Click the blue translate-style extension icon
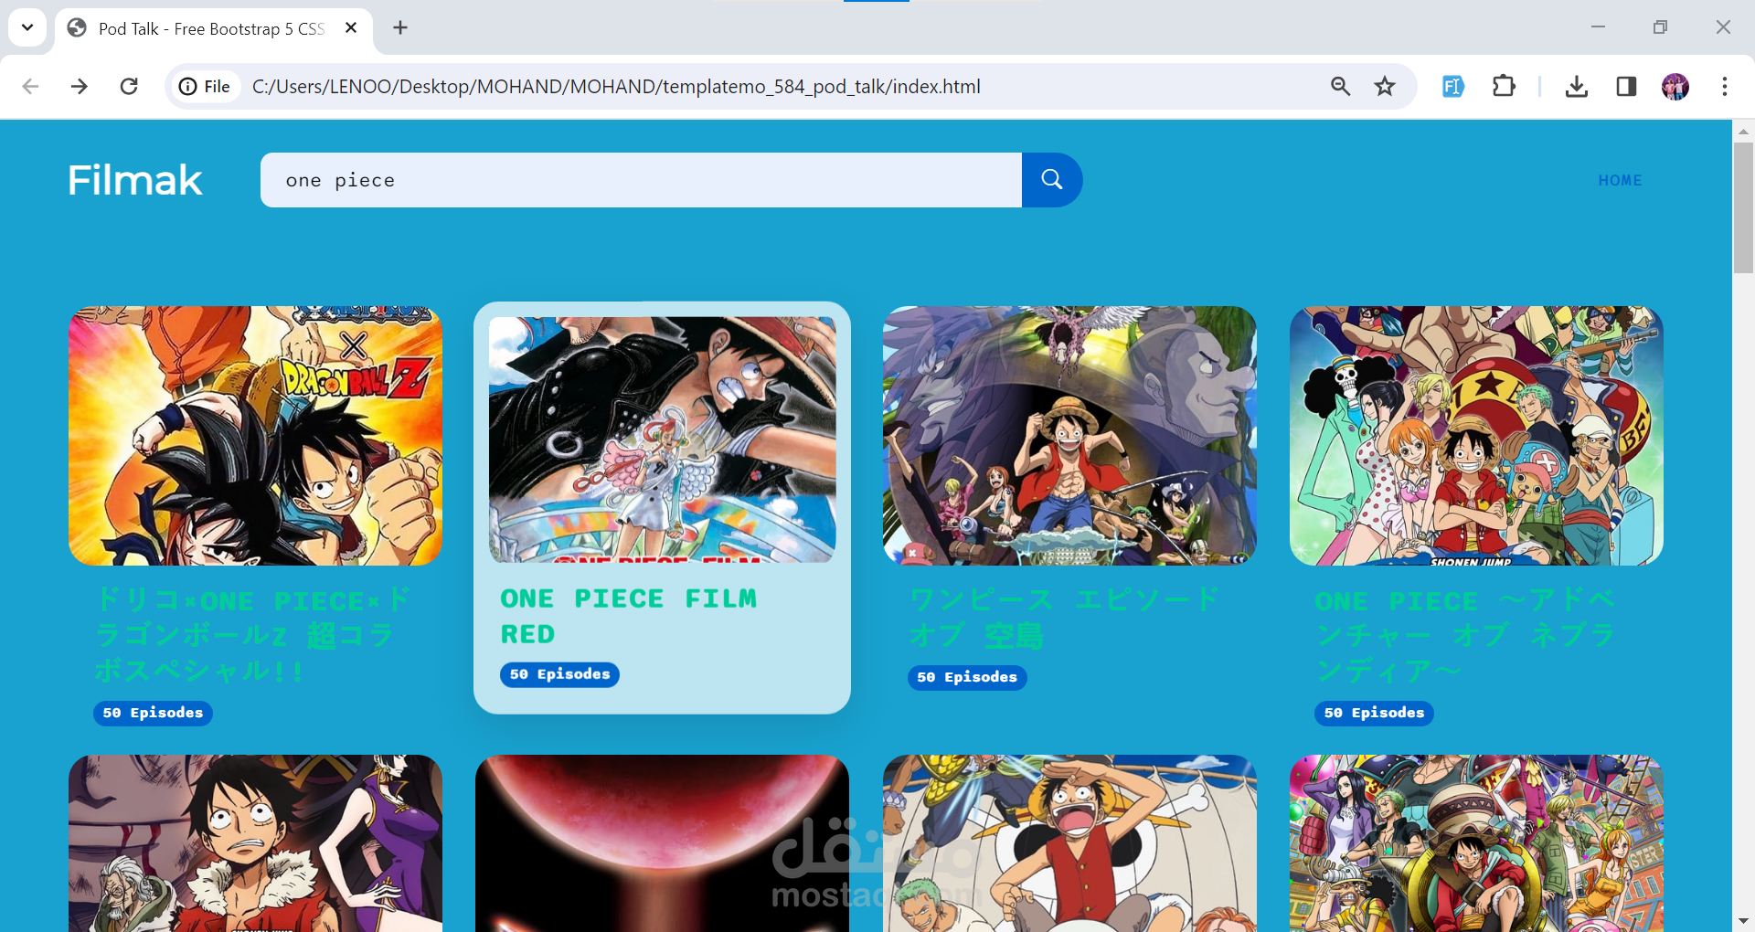Screen dimensions: 1755x932 (1453, 87)
